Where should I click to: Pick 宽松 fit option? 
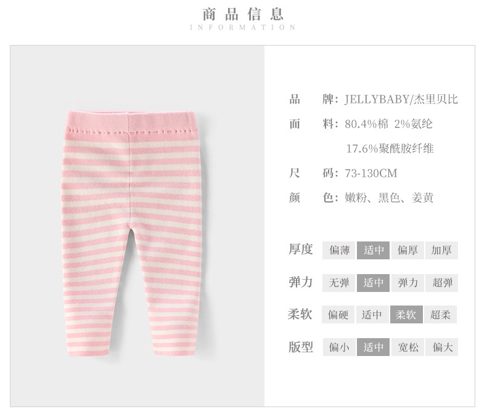tap(407, 347)
